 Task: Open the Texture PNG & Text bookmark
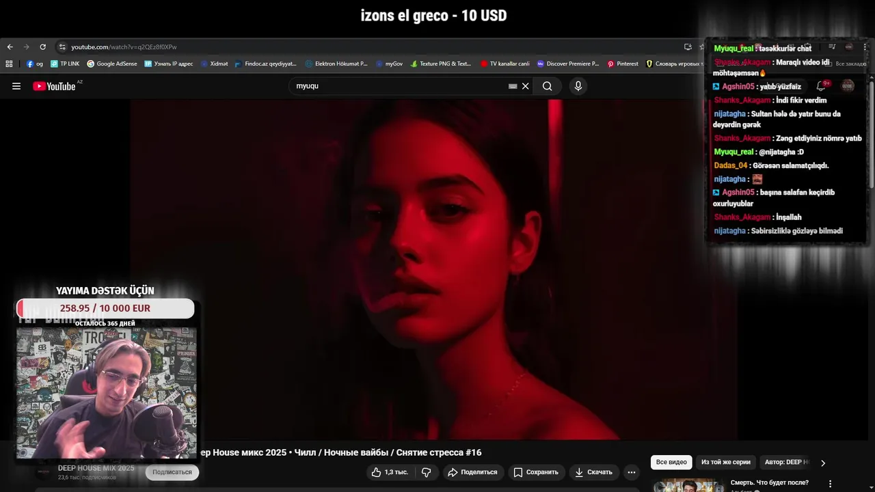coord(441,64)
